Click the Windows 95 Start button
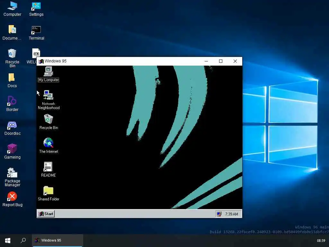This screenshot has width=329, height=247. [x=46, y=214]
